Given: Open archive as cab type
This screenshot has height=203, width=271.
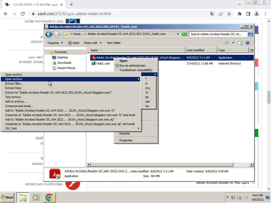Looking at the screenshot, I should [x=148, y=101].
